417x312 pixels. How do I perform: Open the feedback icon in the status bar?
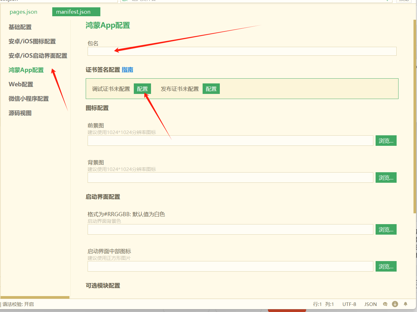(x=385, y=304)
